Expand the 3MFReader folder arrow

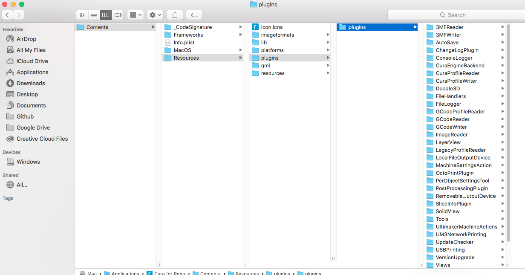point(503,27)
